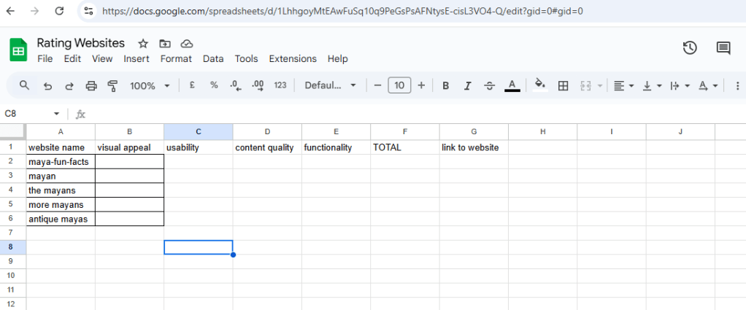Open the 100% zoom dropdown
Screen dimensions: 746x310
click(150, 85)
